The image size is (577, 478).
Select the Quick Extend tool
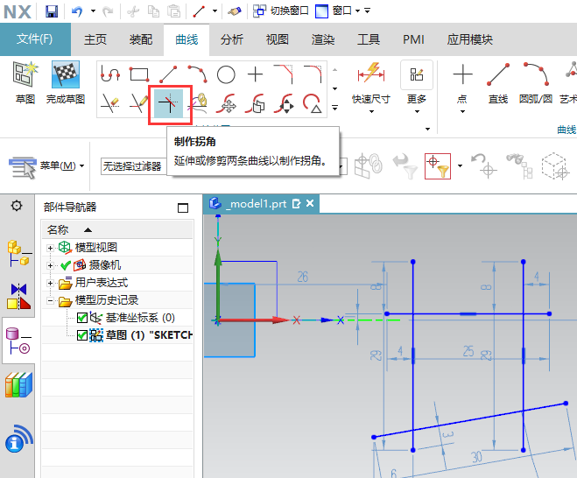[x=139, y=103]
